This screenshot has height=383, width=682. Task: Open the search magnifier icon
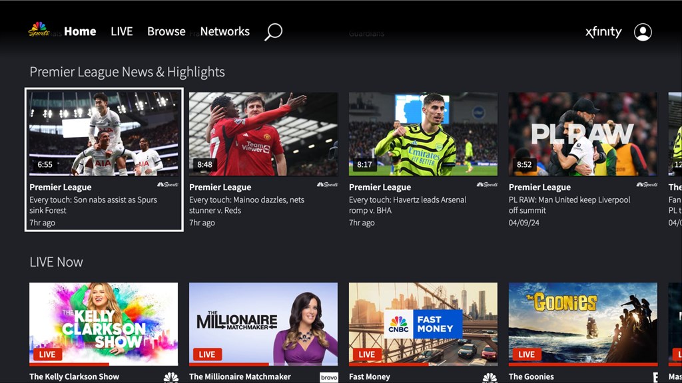coord(274,32)
